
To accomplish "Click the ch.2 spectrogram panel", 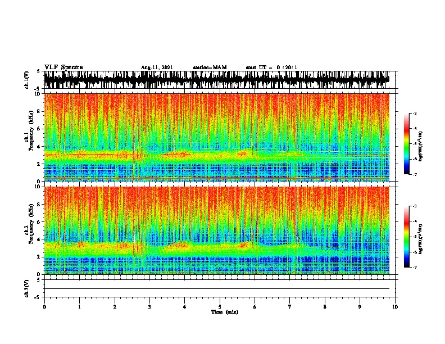I will click(x=216, y=230).
